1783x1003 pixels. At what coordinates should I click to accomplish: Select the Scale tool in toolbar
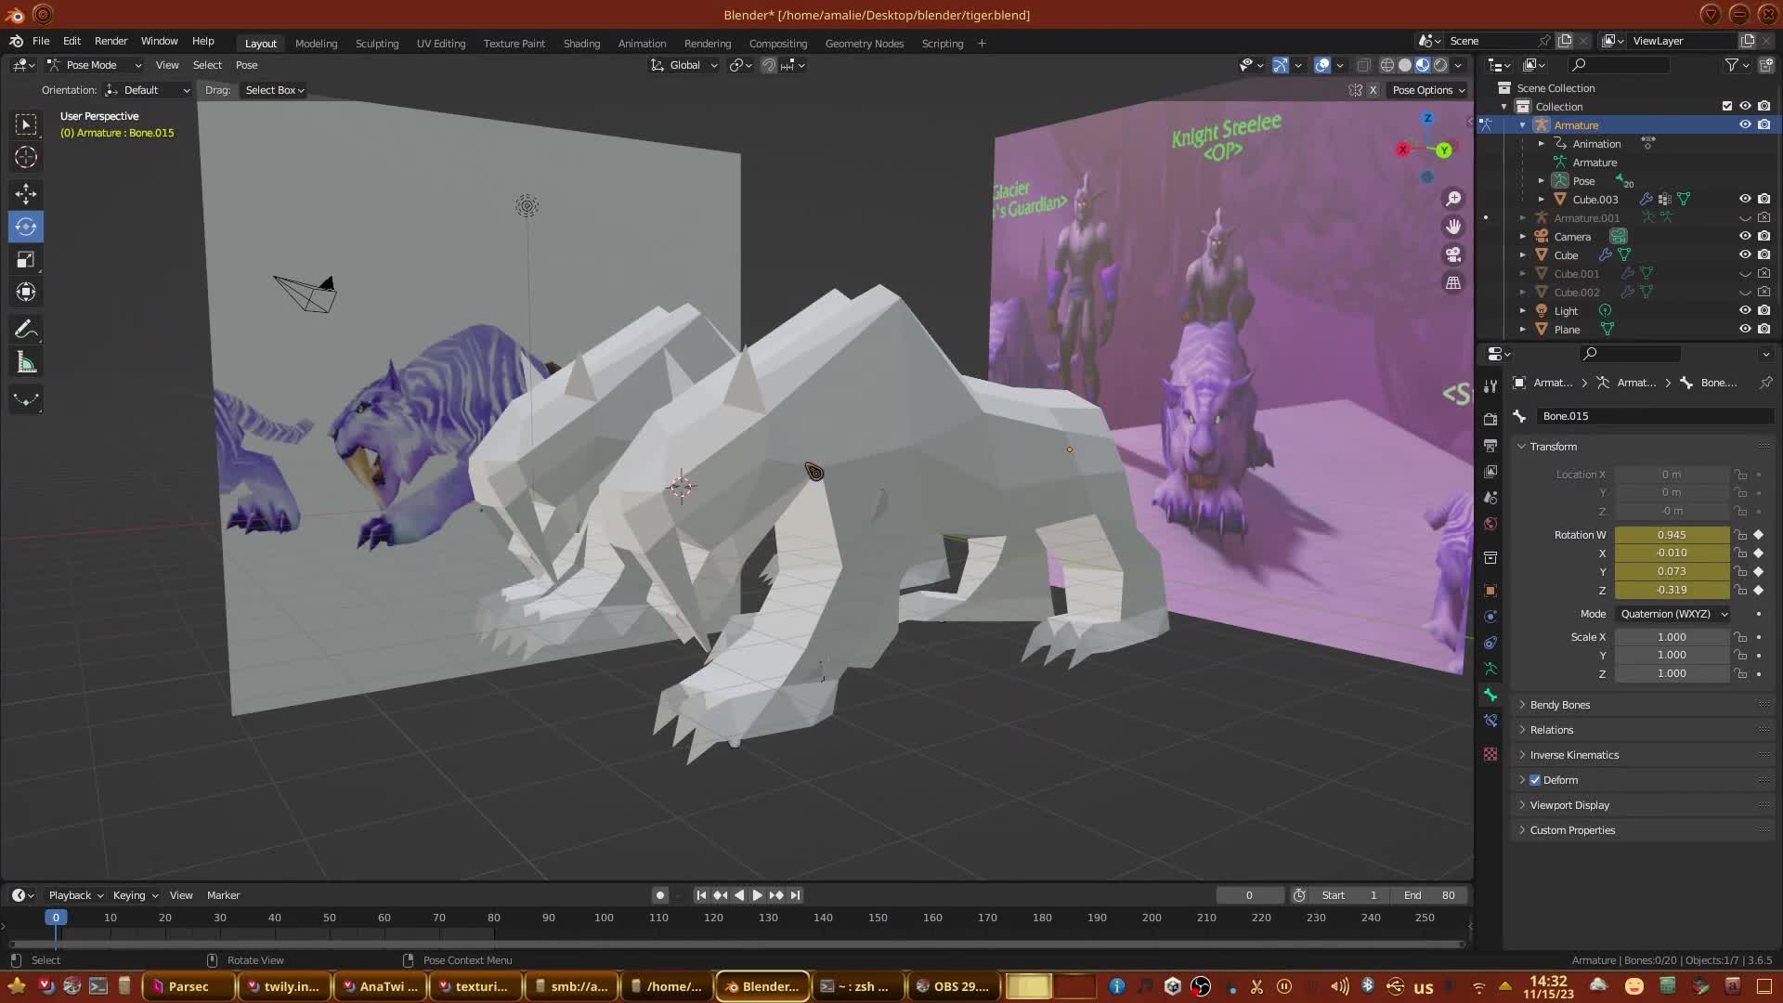click(x=26, y=260)
